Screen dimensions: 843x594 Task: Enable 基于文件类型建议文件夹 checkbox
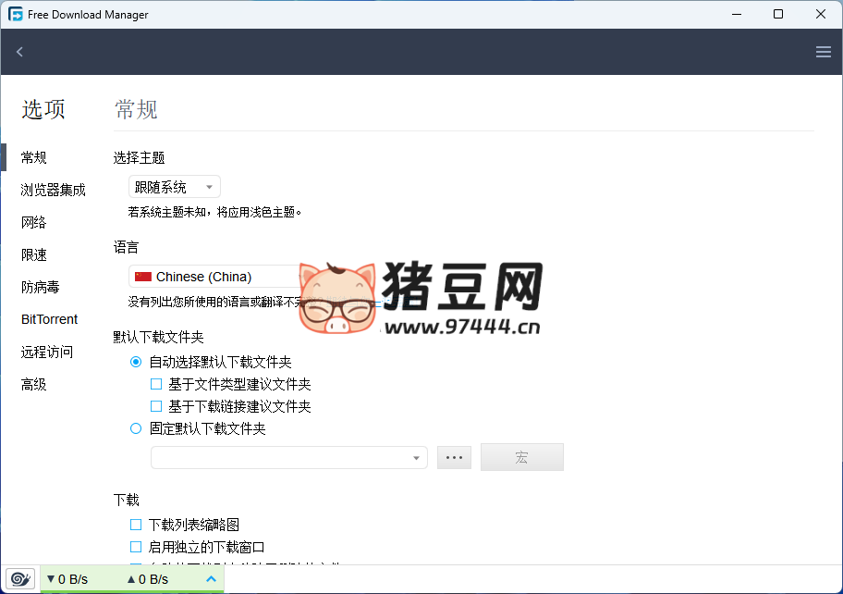[x=156, y=384]
